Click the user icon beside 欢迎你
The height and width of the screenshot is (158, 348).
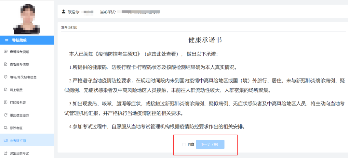point(63,12)
